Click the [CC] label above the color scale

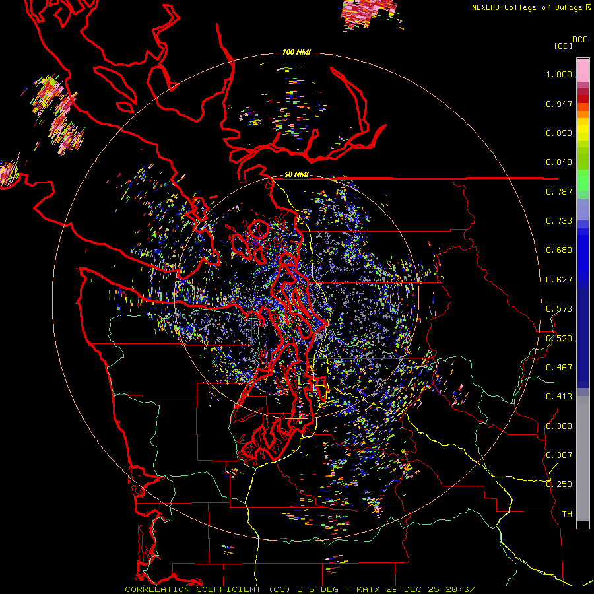click(563, 46)
